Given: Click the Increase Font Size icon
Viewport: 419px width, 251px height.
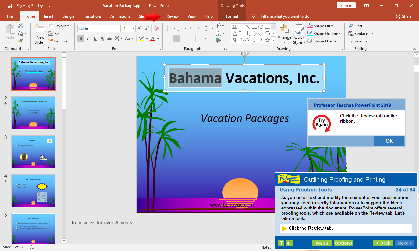Looking at the screenshot, I should click(140, 29).
